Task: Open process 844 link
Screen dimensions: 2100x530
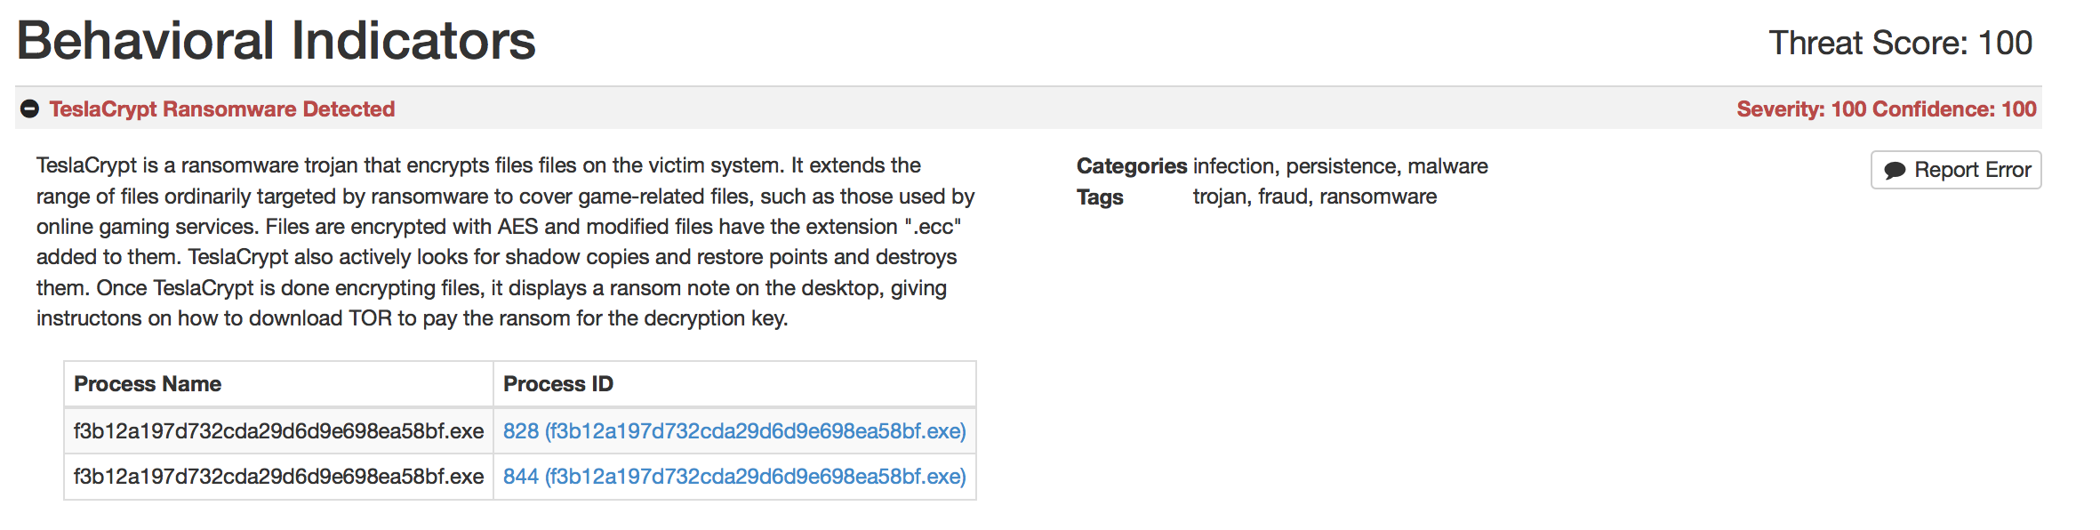Action: coord(733,477)
